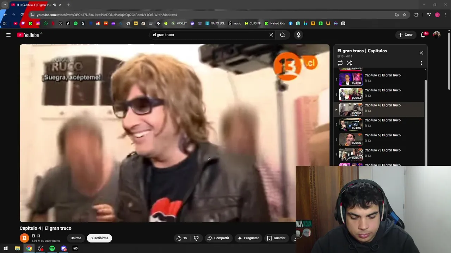The width and height of the screenshot is (451, 253).
Task: Play Capítulo 7 thumbnail in playlist
Action: [x=351, y=155]
